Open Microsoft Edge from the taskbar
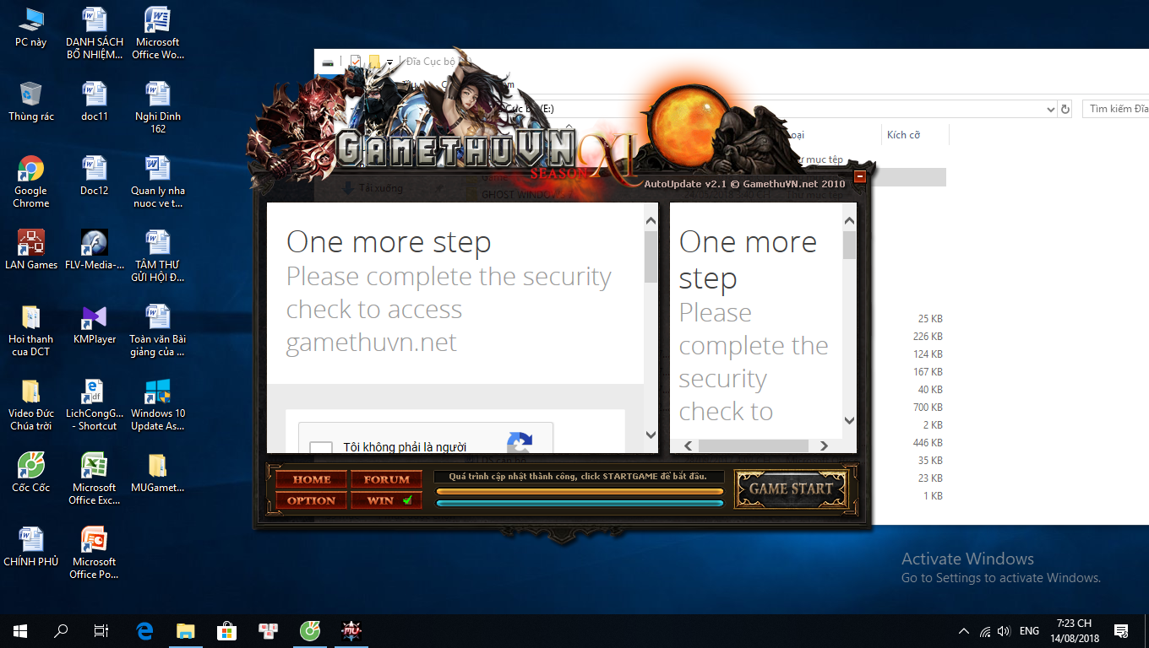 pyautogui.click(x=144, y=630)
